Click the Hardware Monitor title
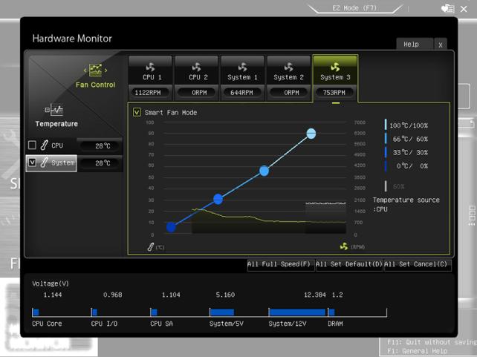Viewport: 477px width, 357px height. (72, 39)
